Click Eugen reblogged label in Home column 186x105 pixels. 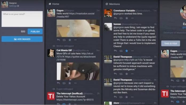coord(65,89)
